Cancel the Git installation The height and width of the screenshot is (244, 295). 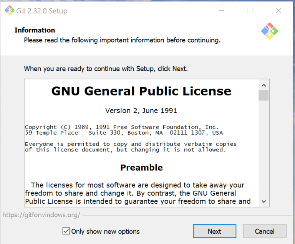tap(265, 231)
